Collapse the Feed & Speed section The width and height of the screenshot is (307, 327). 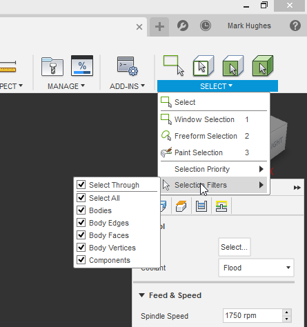142,295
